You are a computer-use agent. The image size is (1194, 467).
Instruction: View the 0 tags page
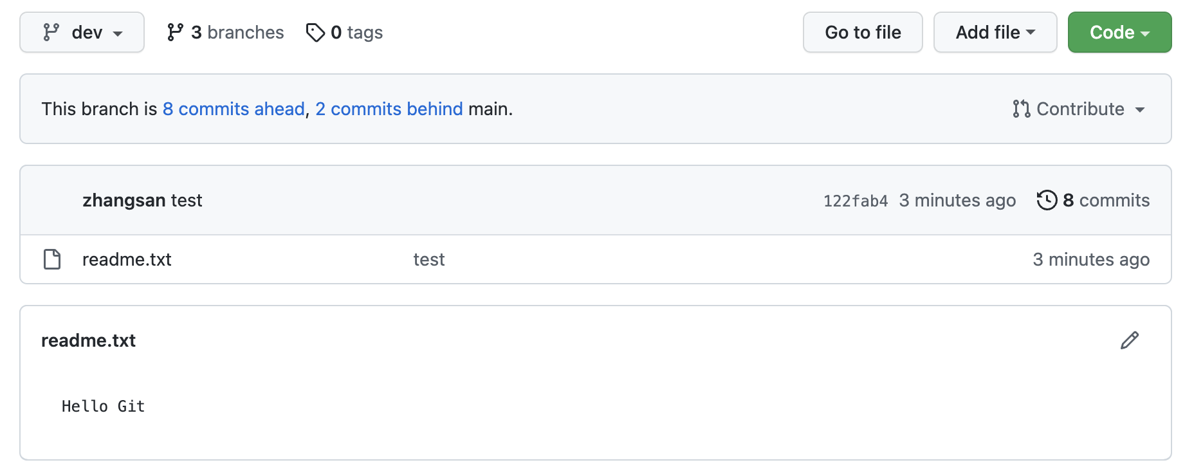tap(356, 32)
